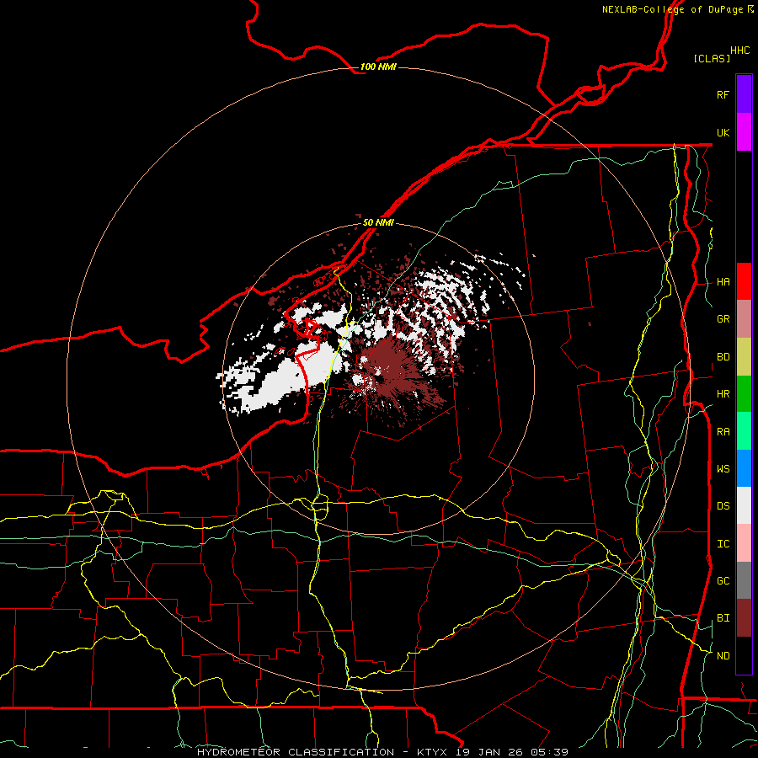Click the DS legend label
The height and width of the screenshot is (758, 758).
pyautogui.click(x=723, y=506)
